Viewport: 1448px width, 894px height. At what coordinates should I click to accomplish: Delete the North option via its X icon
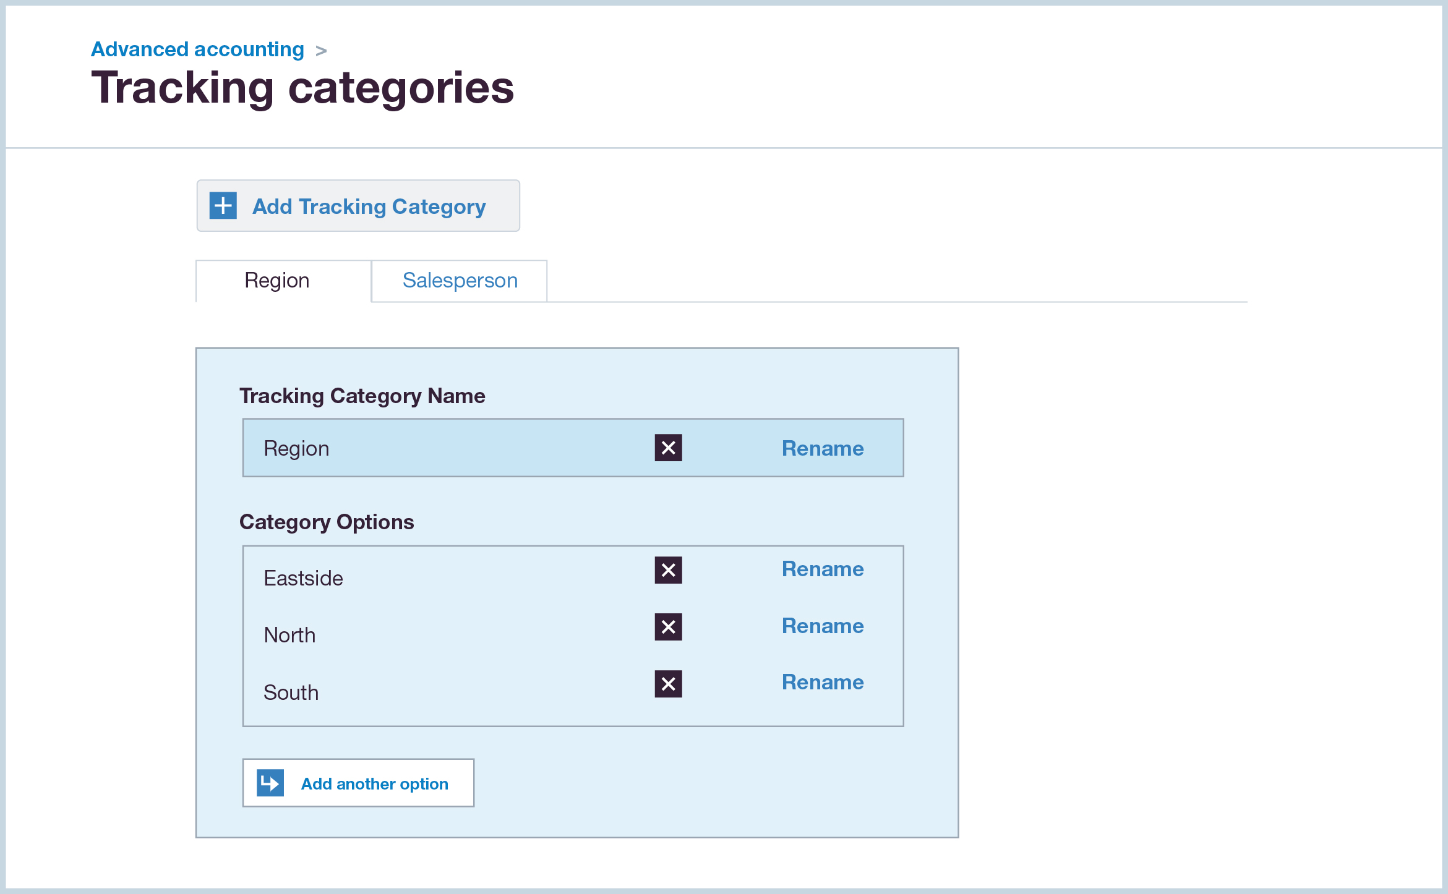(668, 628)
